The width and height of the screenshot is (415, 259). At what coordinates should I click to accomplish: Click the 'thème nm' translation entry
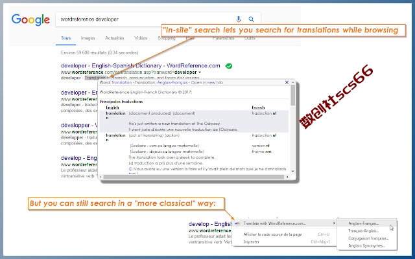tap(261, 152)
